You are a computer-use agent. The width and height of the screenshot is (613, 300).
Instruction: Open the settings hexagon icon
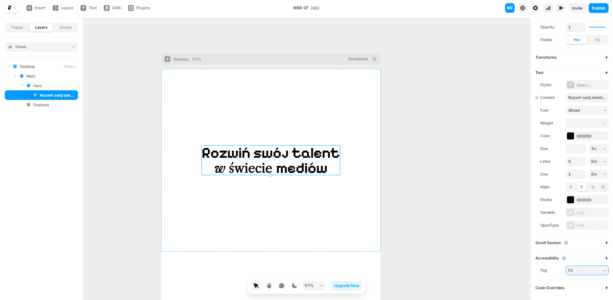point(535,8)
